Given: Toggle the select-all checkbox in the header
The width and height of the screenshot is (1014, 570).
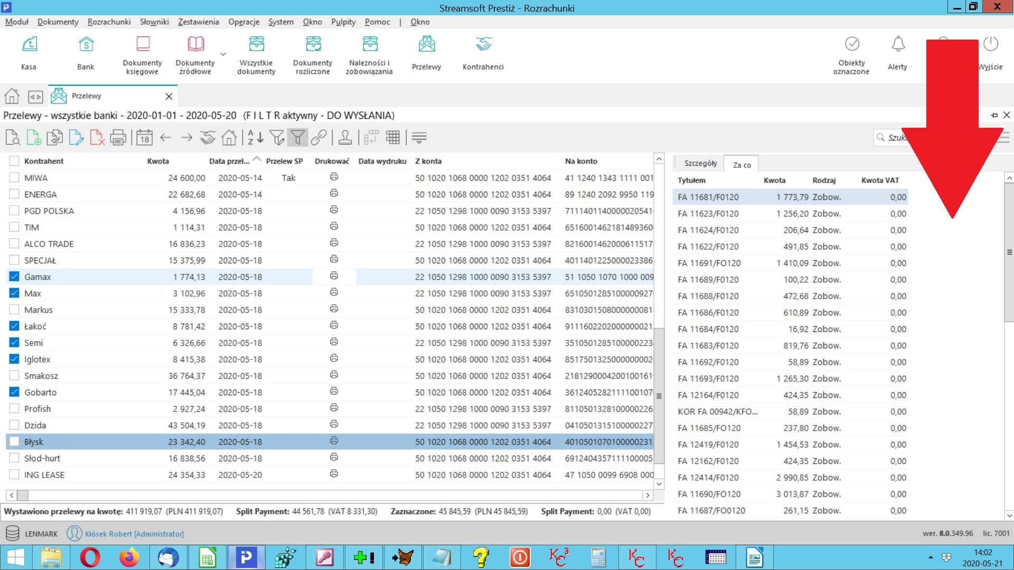Looking at the screenshot, I should pyautogui.click(x=14, y=161).
